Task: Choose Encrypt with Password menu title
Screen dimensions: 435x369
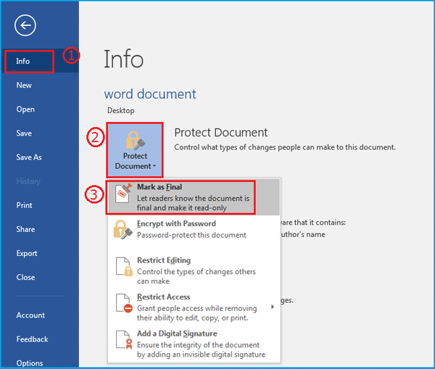Action: click(x=176, y=223)
